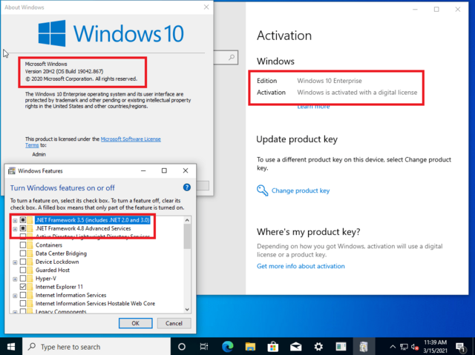Open File Explorer from taskbar

point(250,347)
